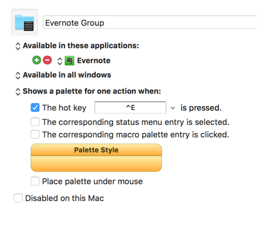Check Place palette under mouse
The image size is (257, 238).
(x=35, y=181)
